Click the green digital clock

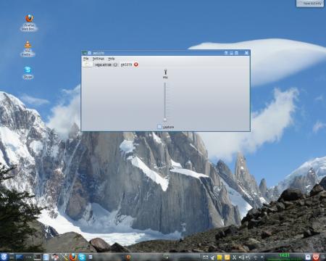click(284, 256)
